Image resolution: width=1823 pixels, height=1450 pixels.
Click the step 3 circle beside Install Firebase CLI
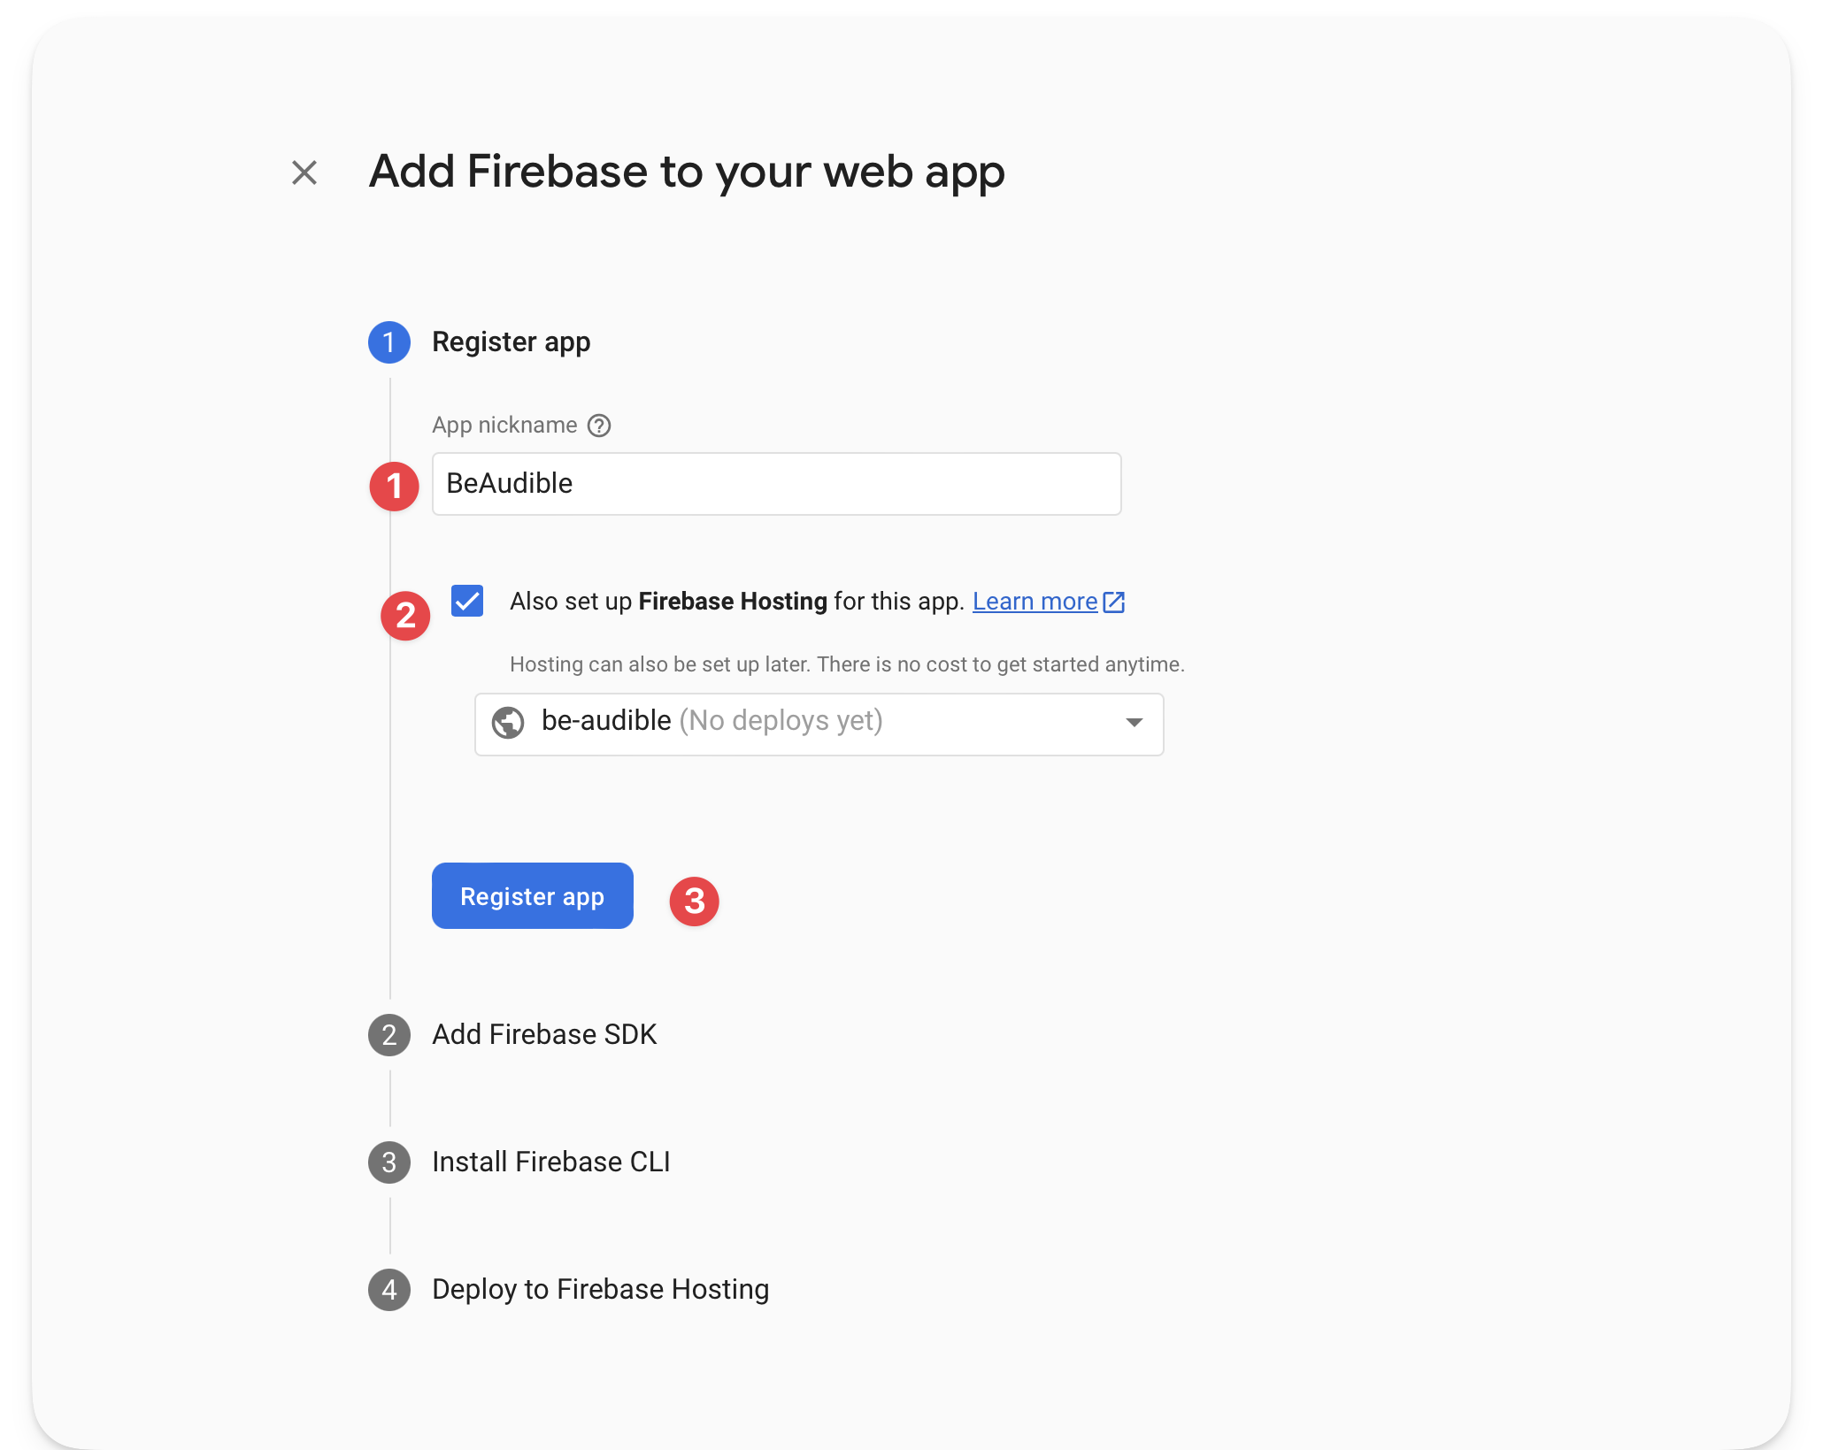[x=388, y=1162]
